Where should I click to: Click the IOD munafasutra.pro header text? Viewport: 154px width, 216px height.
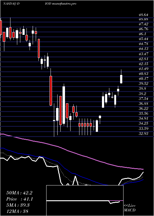point(61,4)
